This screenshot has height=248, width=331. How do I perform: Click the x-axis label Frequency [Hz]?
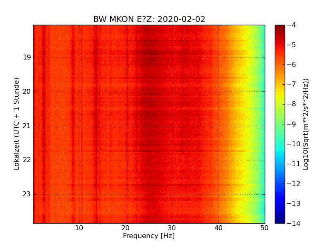click(x=149, y=236)
